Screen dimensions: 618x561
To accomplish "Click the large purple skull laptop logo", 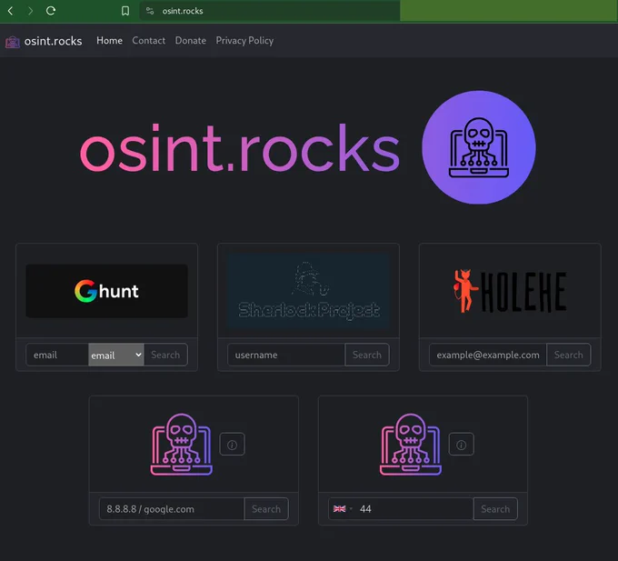I will tap(478, 147).
